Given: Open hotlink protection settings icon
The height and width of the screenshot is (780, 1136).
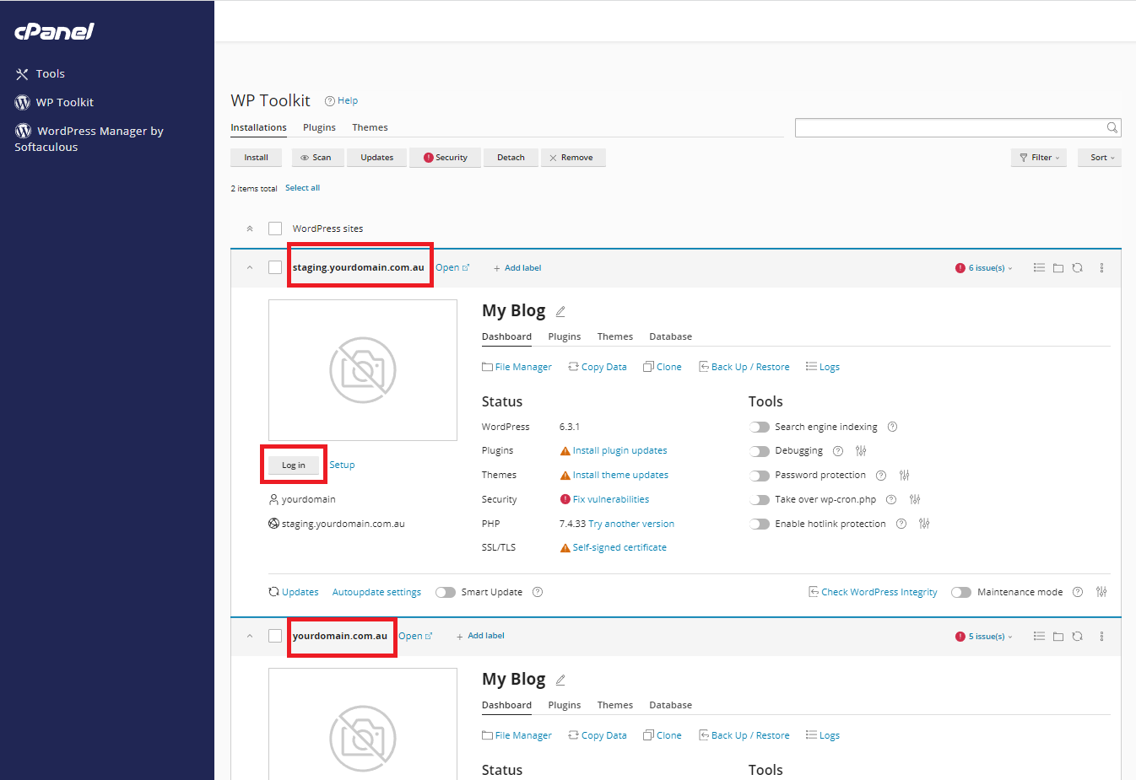Looking at the screenshot, I should 924,524.
